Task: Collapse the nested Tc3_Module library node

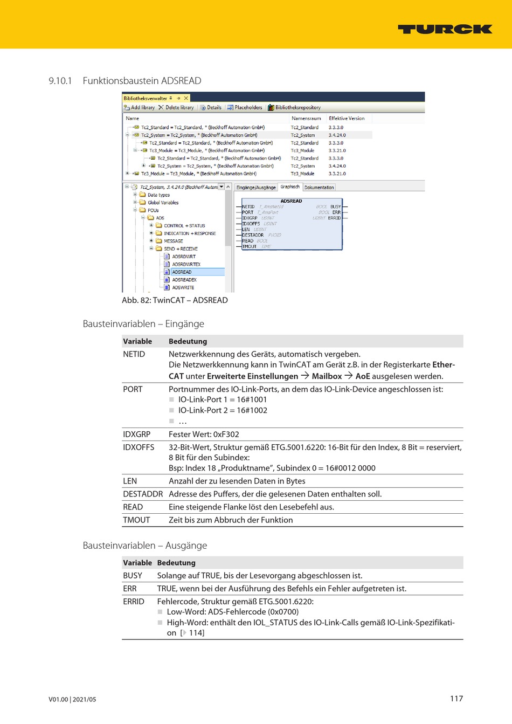Action: [x=135, y=150]
